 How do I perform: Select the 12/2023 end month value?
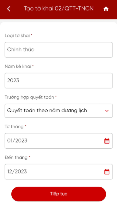17,171
